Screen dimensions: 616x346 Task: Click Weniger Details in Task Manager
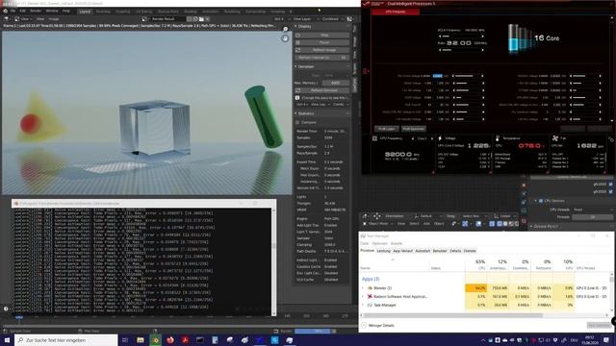point(378,325)
